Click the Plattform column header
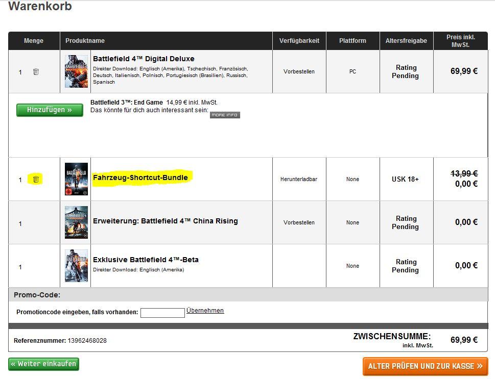495x379 pixels. [352, 41]
